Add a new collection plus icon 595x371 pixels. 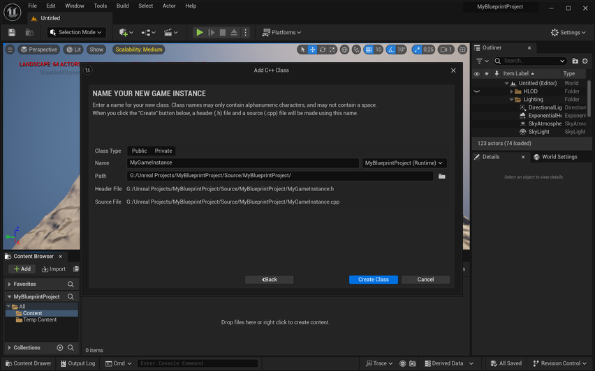coord(59,348)
